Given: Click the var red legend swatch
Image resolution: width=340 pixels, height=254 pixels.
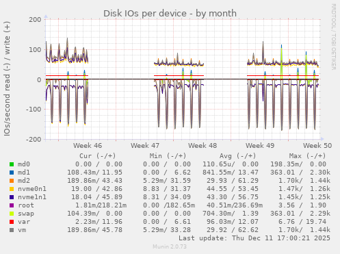Looking at the screenshot, I should 12,222.
